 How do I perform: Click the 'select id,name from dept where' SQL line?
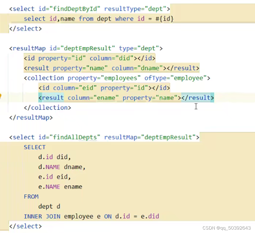coord(99,19)
